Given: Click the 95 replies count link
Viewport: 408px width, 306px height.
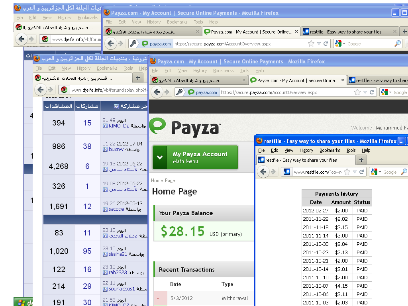Looking at the screenshot, I should pos(87,251).
